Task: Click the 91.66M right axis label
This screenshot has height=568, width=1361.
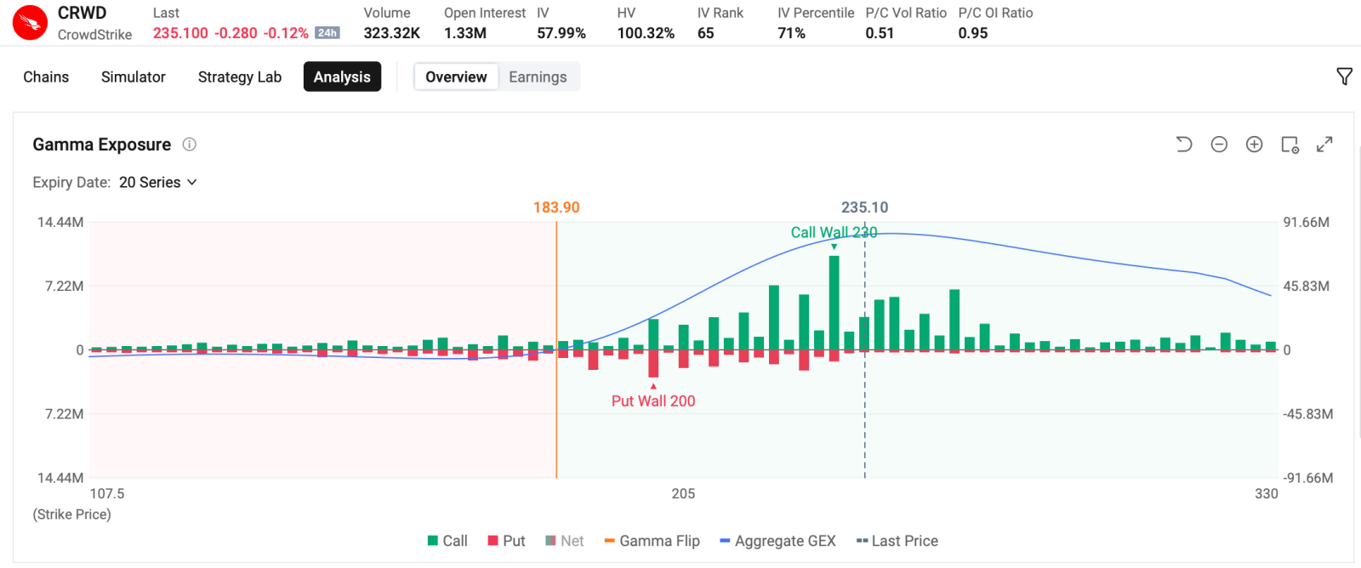Action: (1306, 222)
